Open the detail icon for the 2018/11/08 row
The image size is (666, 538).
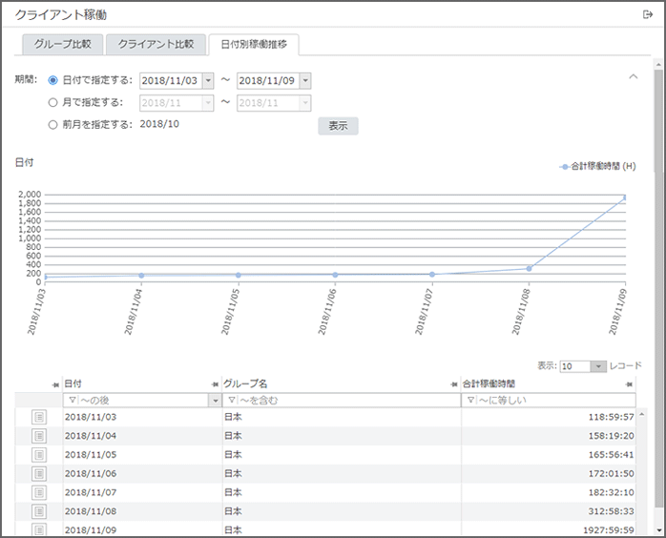39,511
